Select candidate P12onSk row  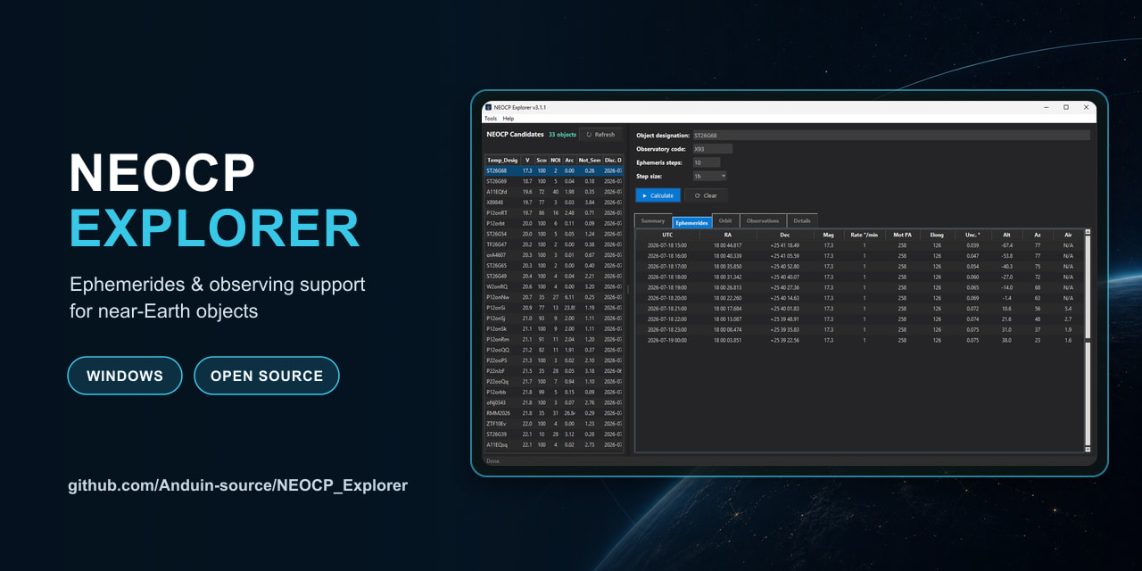point(554,328)
